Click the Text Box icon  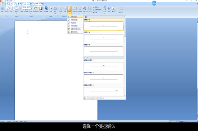75,8
